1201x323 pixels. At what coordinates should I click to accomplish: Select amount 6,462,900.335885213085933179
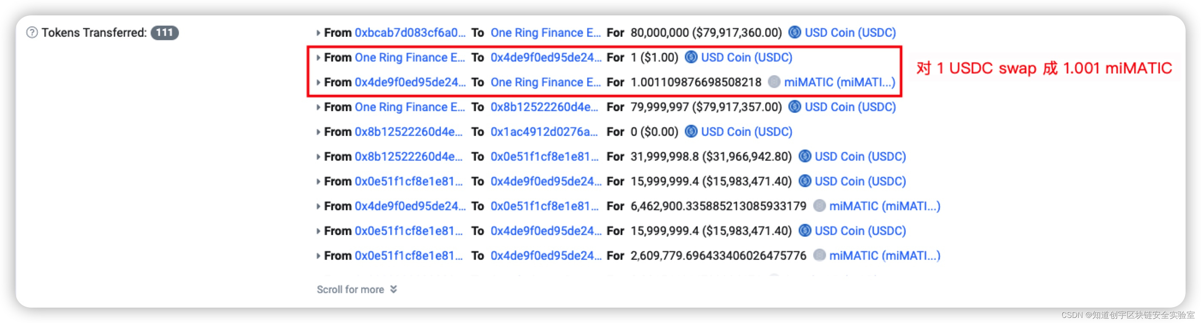[x=718, y=206]
